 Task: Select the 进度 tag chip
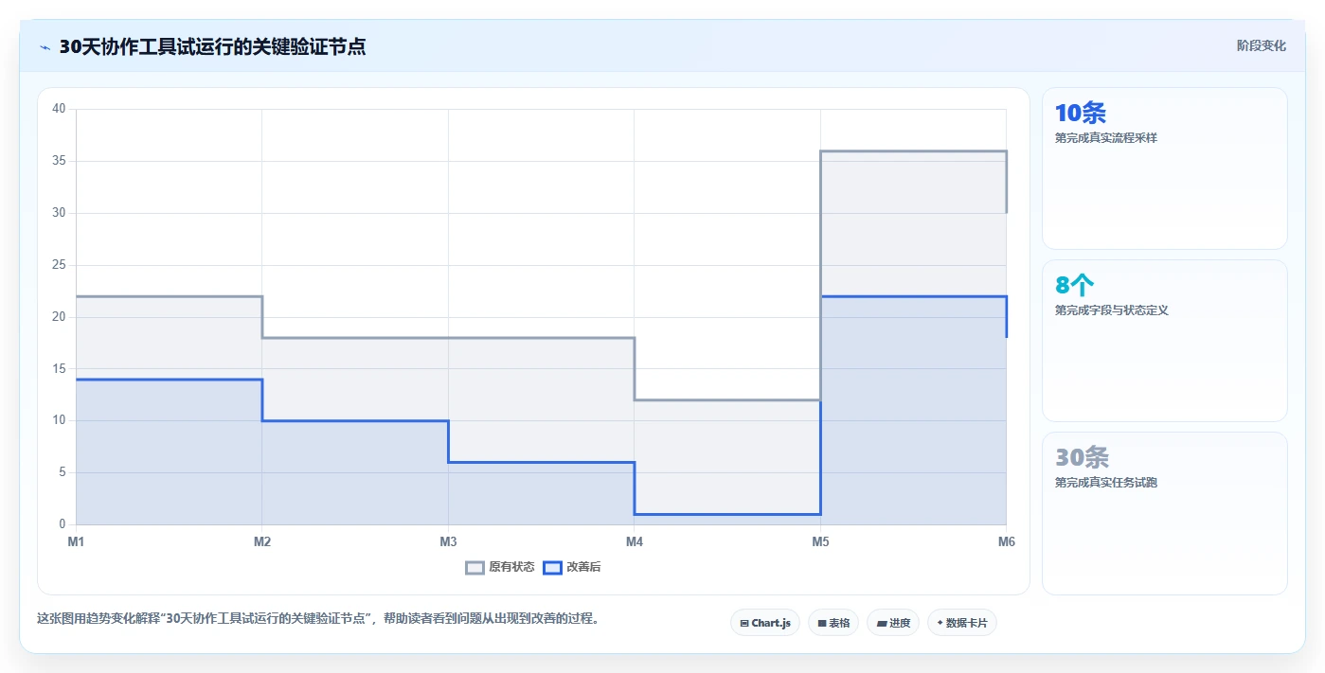click(x=893, y=623)
